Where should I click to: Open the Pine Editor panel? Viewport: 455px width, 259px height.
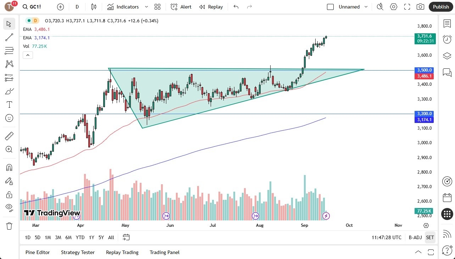(38, 252)
